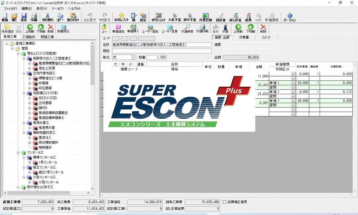Select 推進設備等設置撤去 in the tree
Viewport: 358px width, 215px height.
53,113
